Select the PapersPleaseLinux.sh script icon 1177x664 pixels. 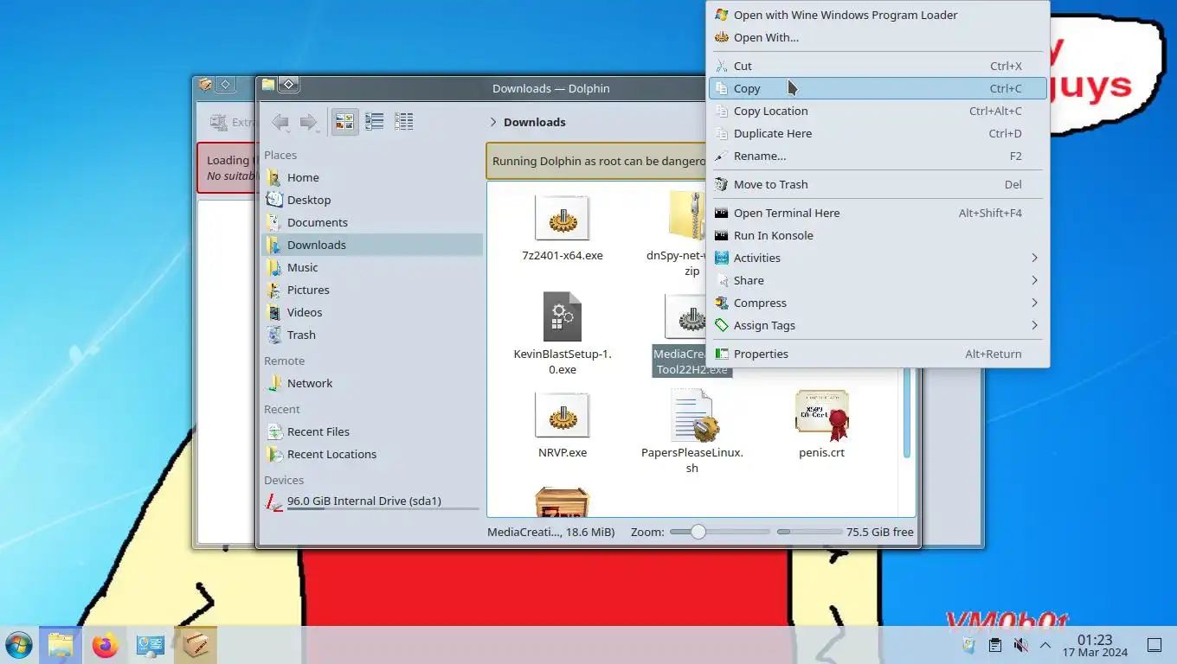click(x=694, y=415)
